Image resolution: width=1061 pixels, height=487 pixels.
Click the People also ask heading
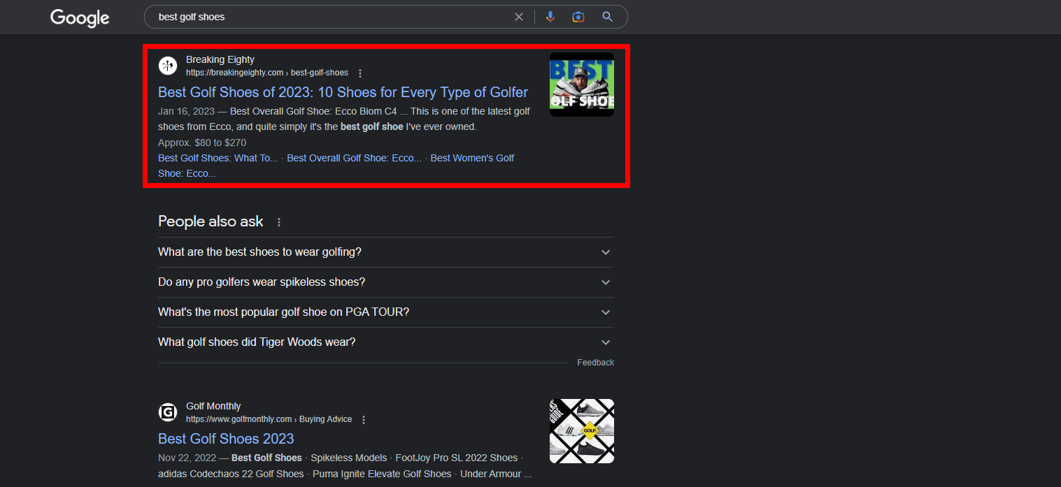[x=211, y=221]
